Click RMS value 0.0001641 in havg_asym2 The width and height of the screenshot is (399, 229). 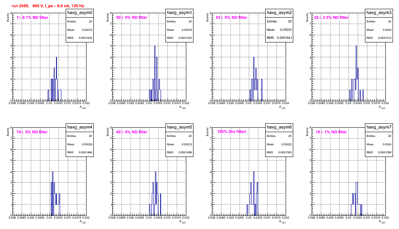point(284,38)
